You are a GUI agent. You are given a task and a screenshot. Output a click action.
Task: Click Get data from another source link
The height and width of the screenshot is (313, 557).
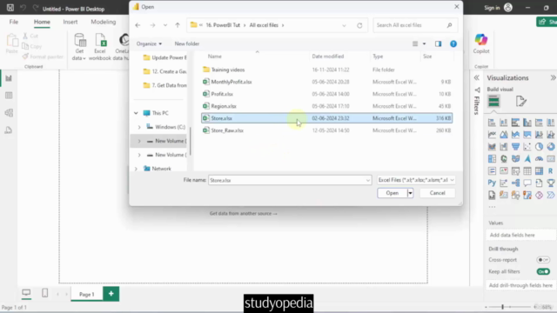tap(244, 214)
